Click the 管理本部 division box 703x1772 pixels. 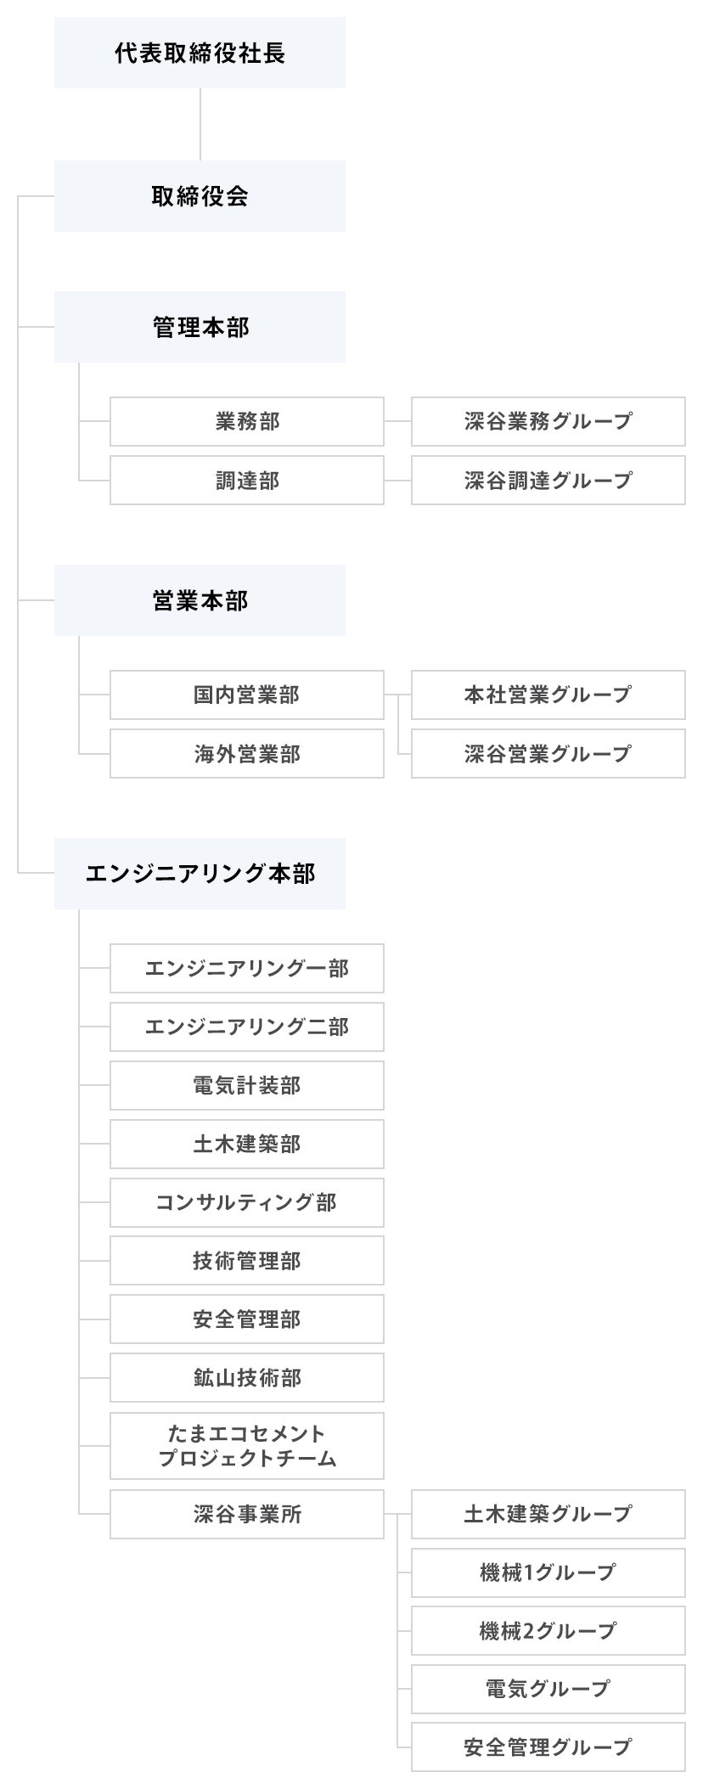[x=200, y=327]
